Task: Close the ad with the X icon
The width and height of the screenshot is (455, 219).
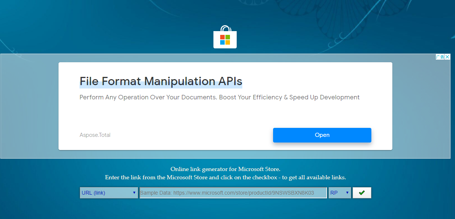Action: [x=447, y=57]
